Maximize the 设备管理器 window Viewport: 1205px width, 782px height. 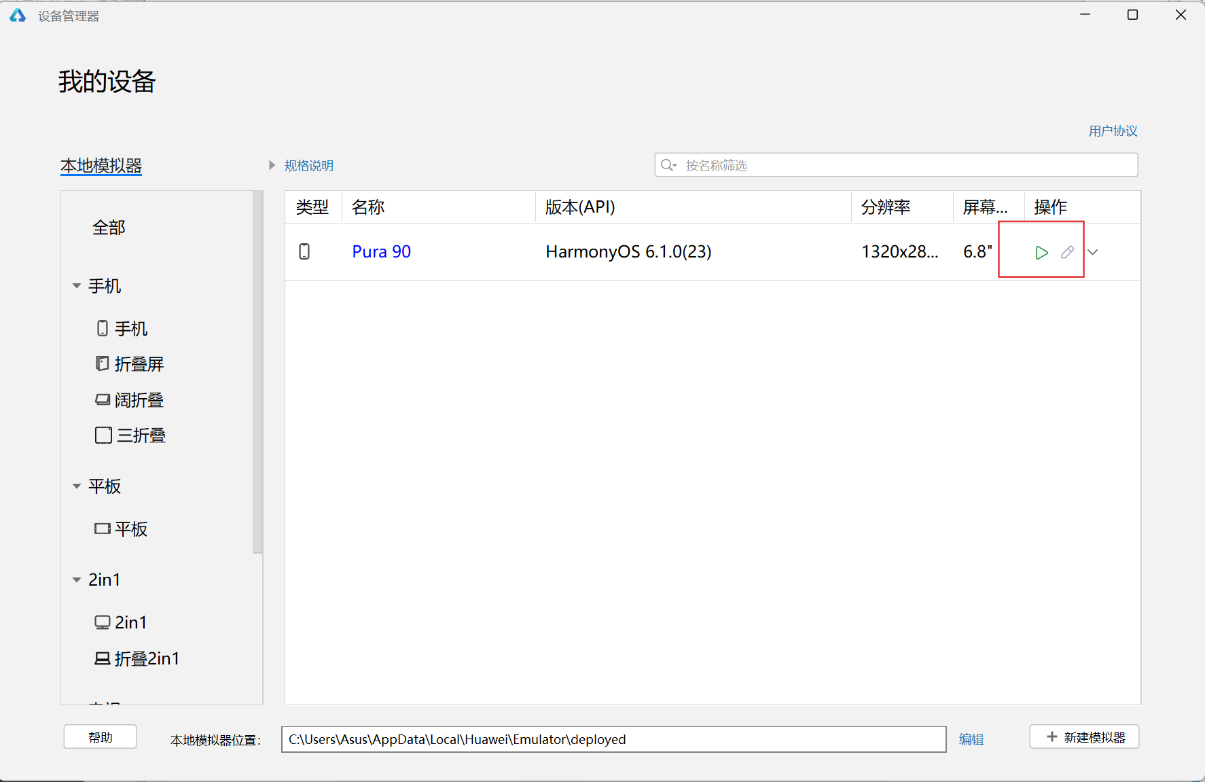click(x=1132, y=15)
